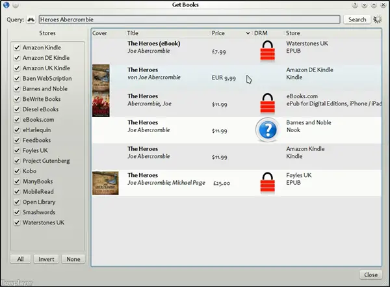
Task: Uncheck the Smashwords store
Action: click(x=17, y=212)
